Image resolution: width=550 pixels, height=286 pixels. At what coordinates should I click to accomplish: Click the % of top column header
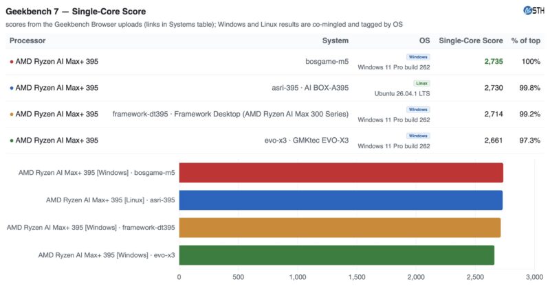coord(525,40)
